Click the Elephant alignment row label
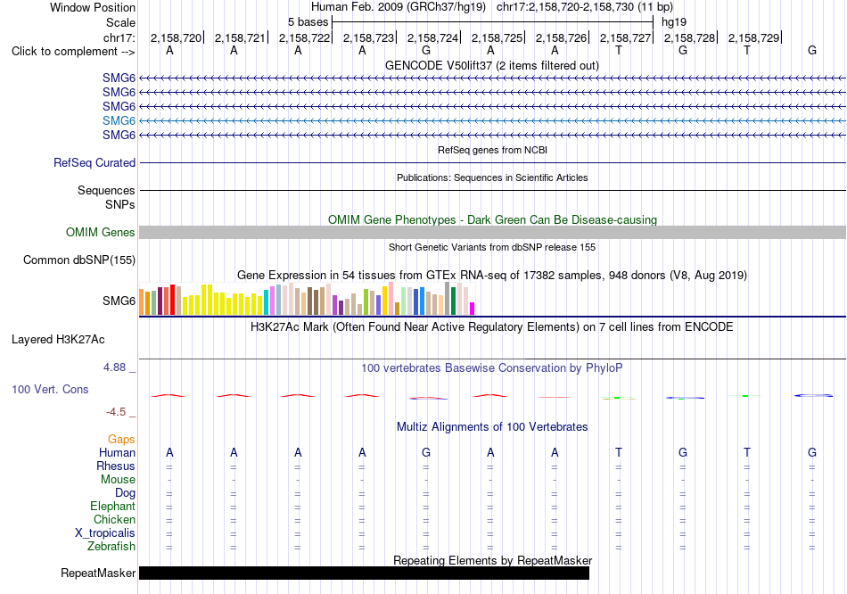847x594 pixels. coord(112,506)
